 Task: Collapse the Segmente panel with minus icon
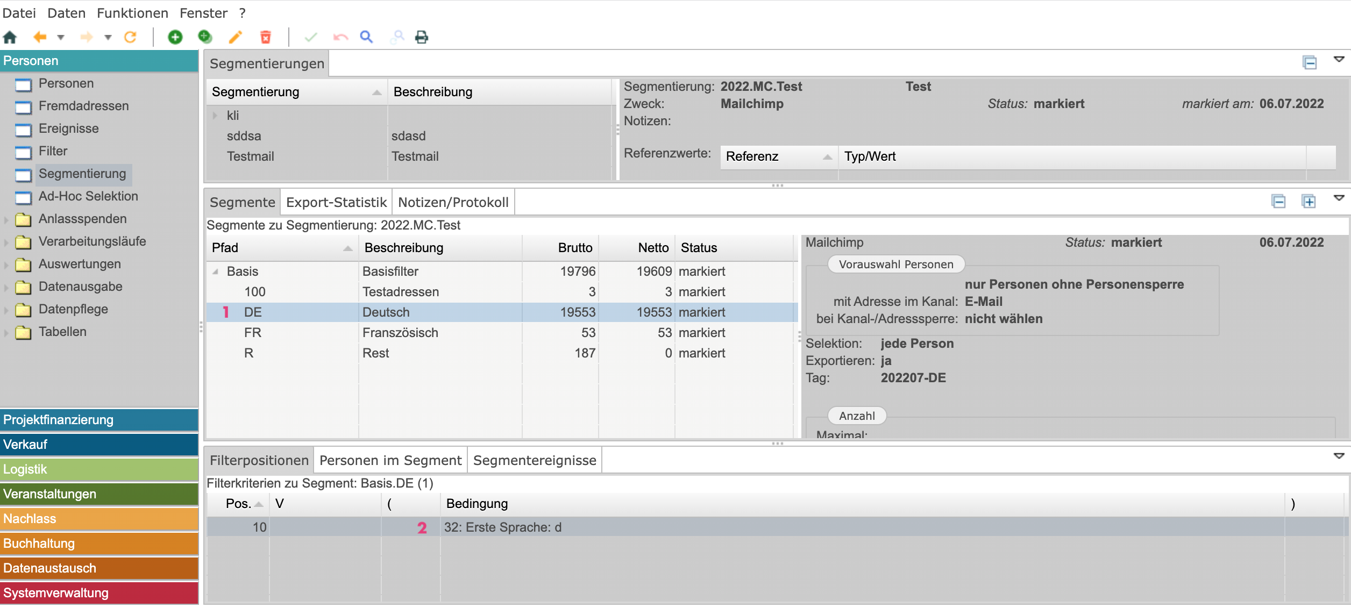(x=1278, y=202)
